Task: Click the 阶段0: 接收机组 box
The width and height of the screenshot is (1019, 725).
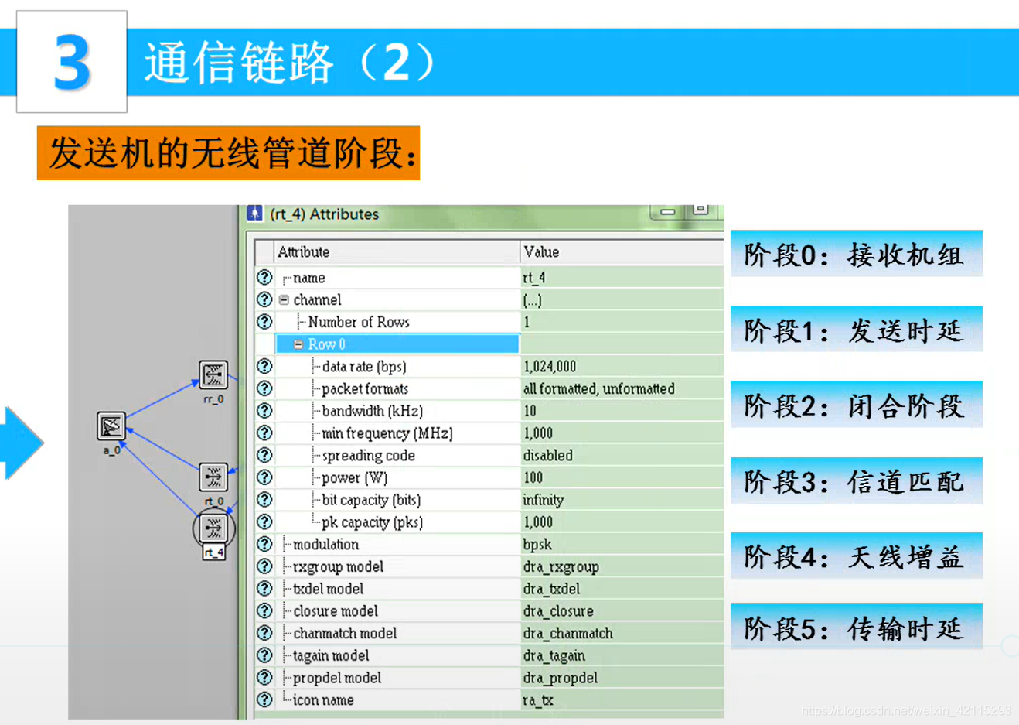Action: 857,254
